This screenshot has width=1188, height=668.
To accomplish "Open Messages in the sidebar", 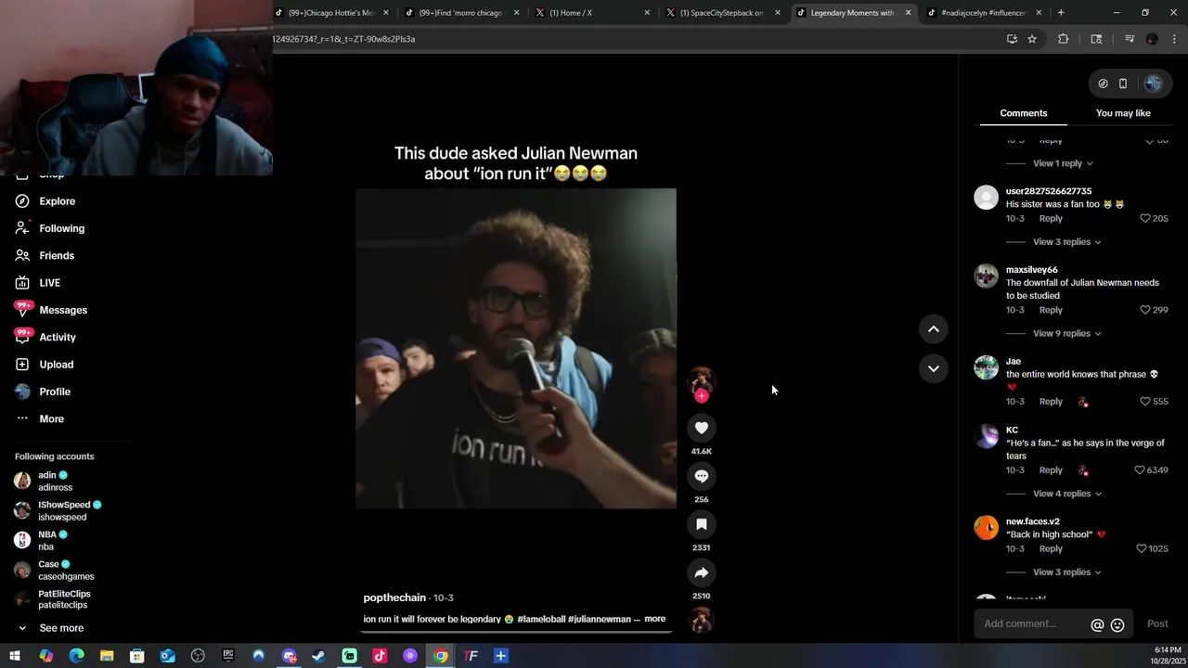I will click(x=63, y=310).
